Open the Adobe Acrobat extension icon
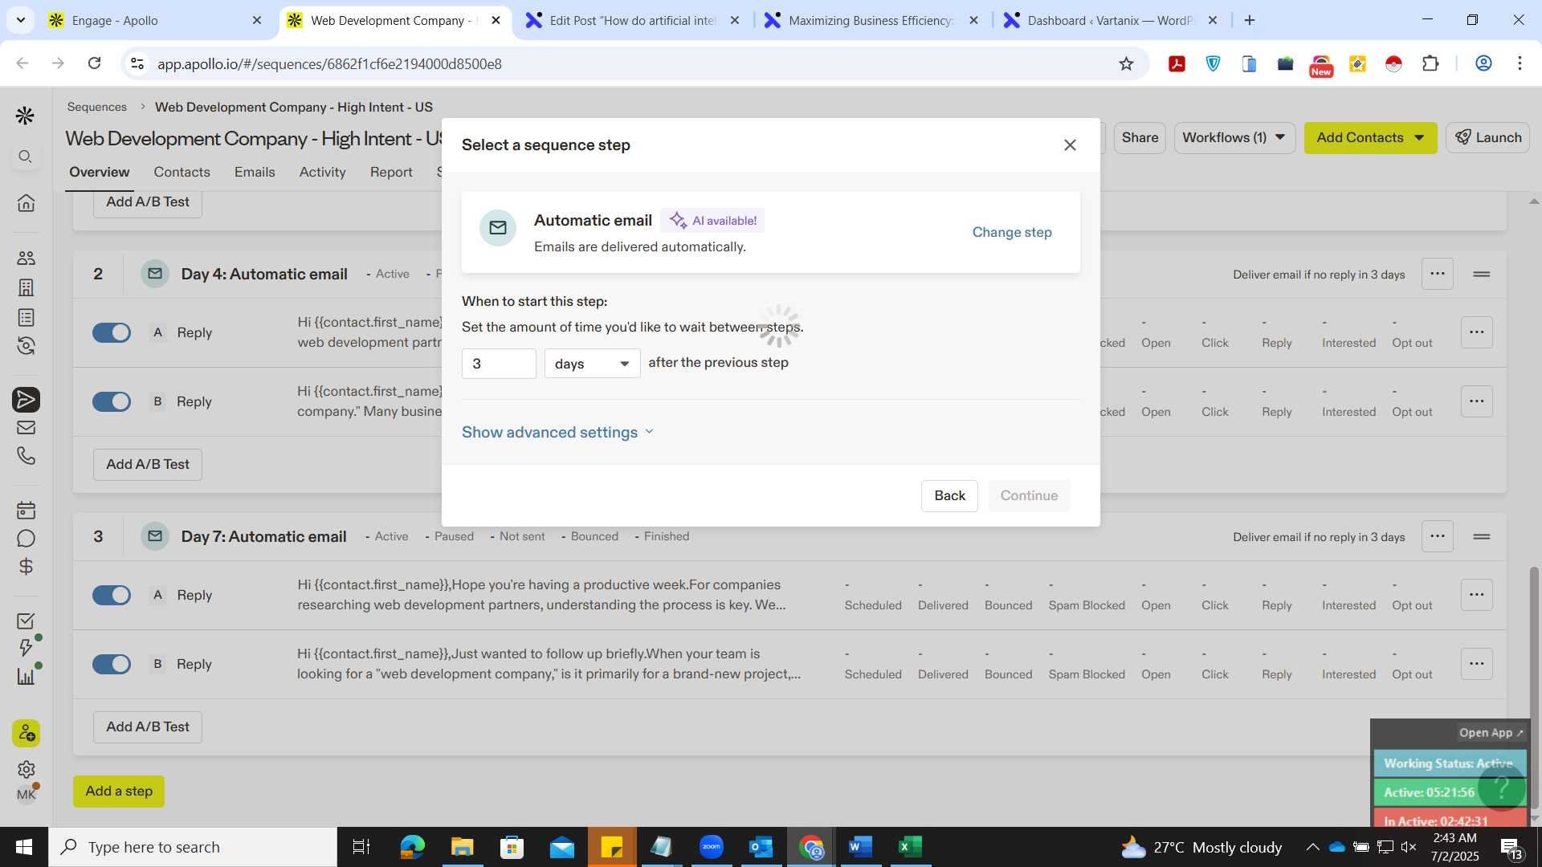1542x867 pixels. point(1177,63)
